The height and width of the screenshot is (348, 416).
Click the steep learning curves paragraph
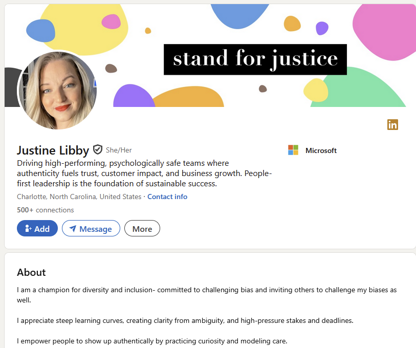[185, 320]
